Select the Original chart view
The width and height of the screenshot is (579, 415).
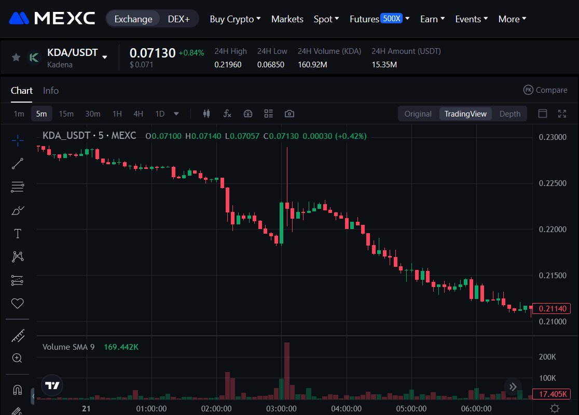(x=418, y=113)
